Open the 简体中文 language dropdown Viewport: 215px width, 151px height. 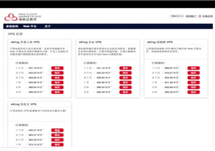pyautogui.click(x=176, y=16)
